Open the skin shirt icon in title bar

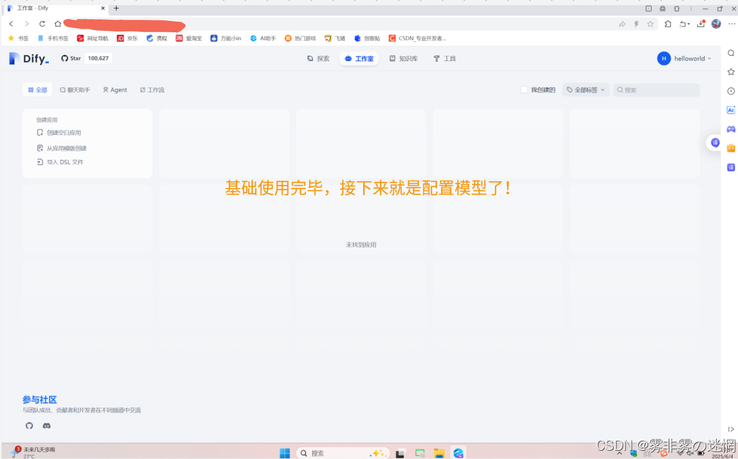677,8
